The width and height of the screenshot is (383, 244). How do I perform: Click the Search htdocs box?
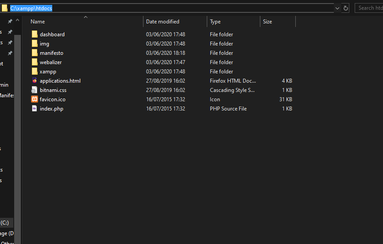[369, 8]
